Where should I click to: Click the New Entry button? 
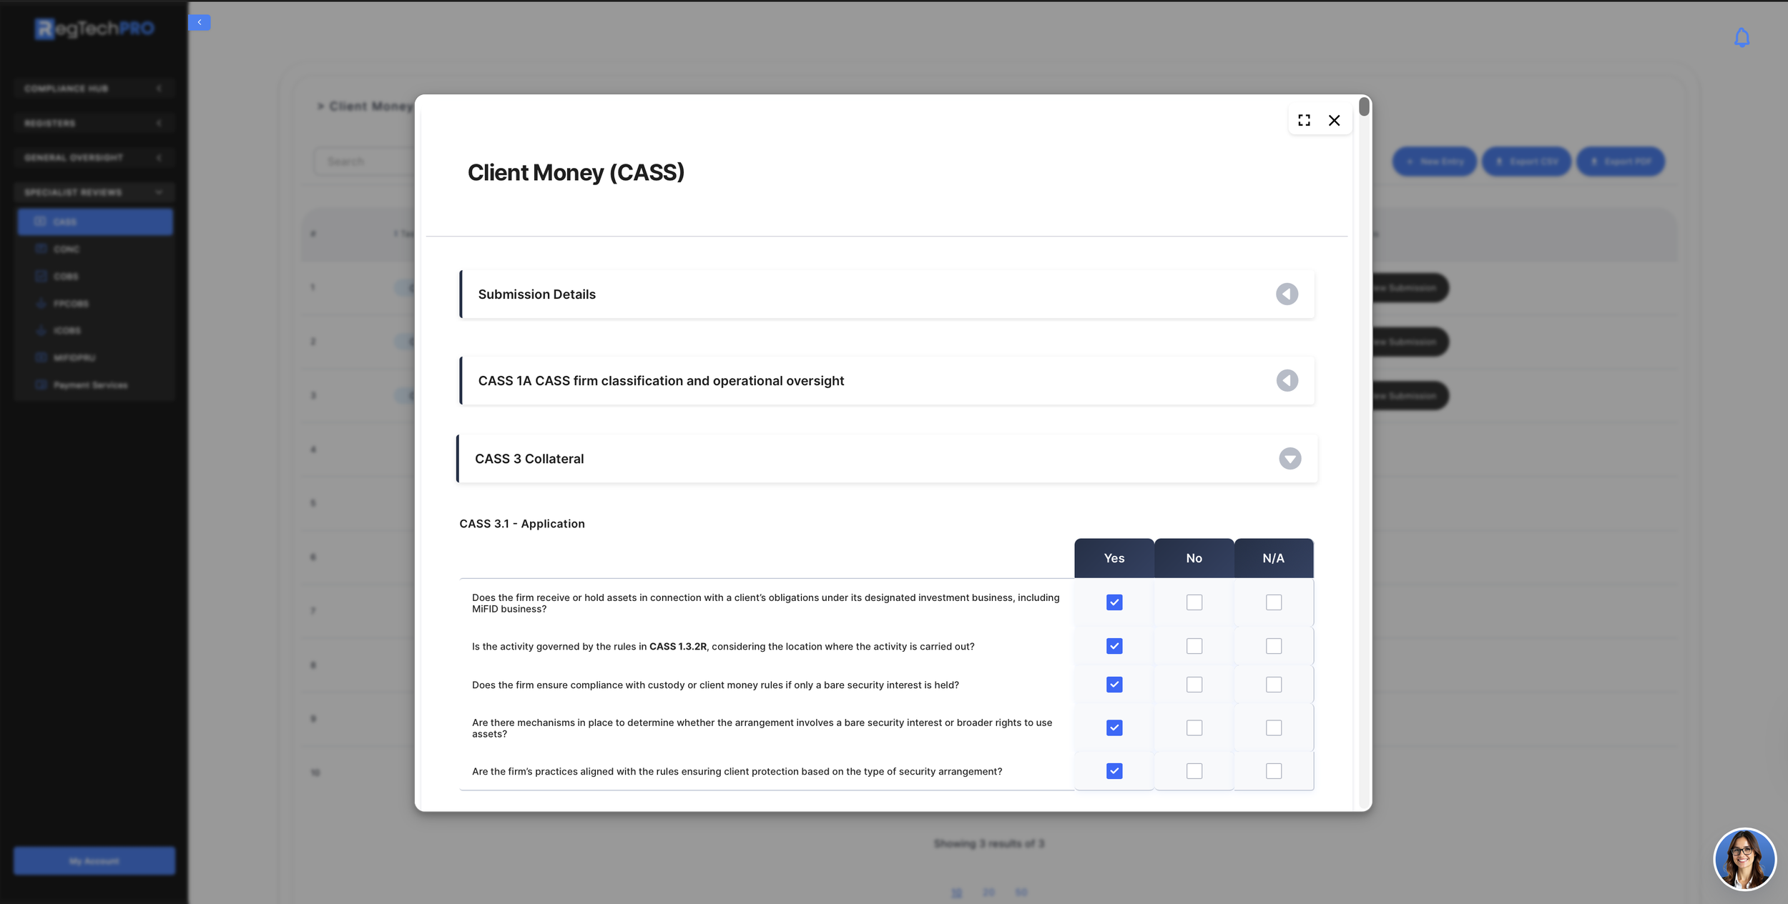point(1434,162)
